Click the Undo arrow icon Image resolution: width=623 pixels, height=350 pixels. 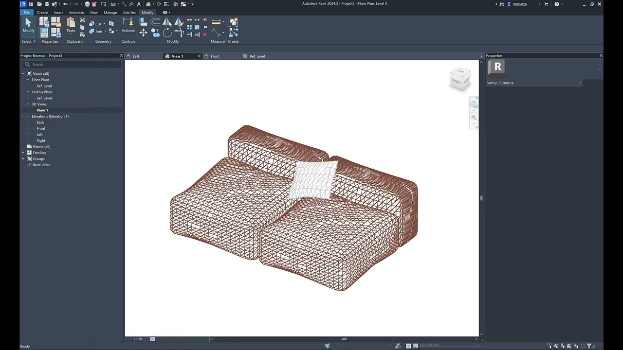(65, 4)
